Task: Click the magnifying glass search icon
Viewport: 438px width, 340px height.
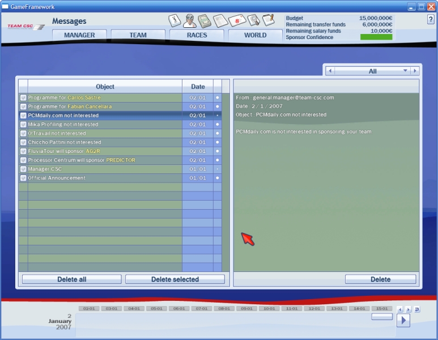Action: tap(253, 21)
